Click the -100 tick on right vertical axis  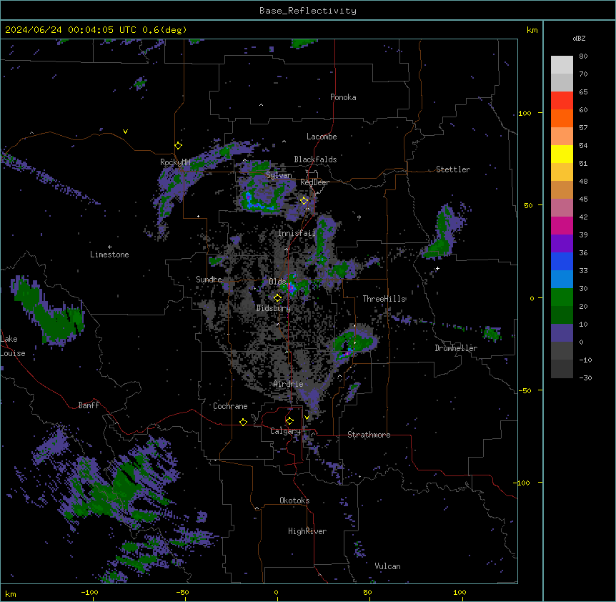pyautogui.click(x=522, y=483)
